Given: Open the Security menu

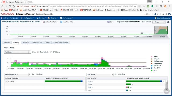Looking at the screenshot, I should point(53,18).
